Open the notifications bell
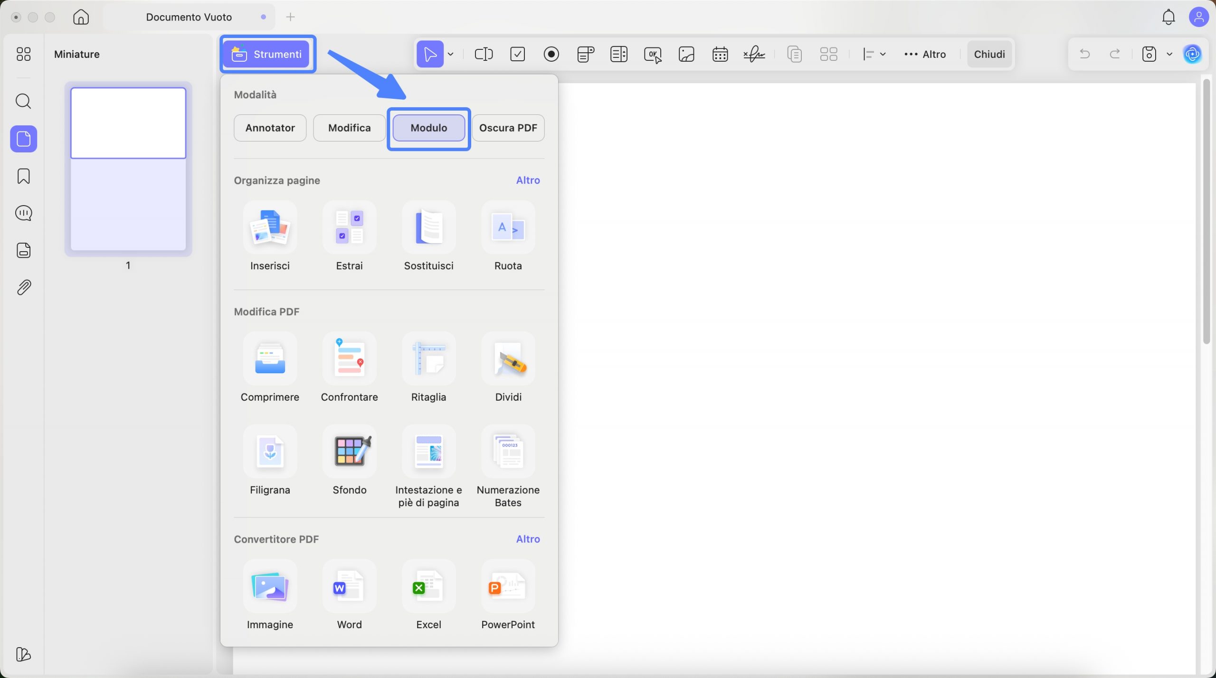The width and height of the screenshot is (1216, 678). tap(1168, 17)
